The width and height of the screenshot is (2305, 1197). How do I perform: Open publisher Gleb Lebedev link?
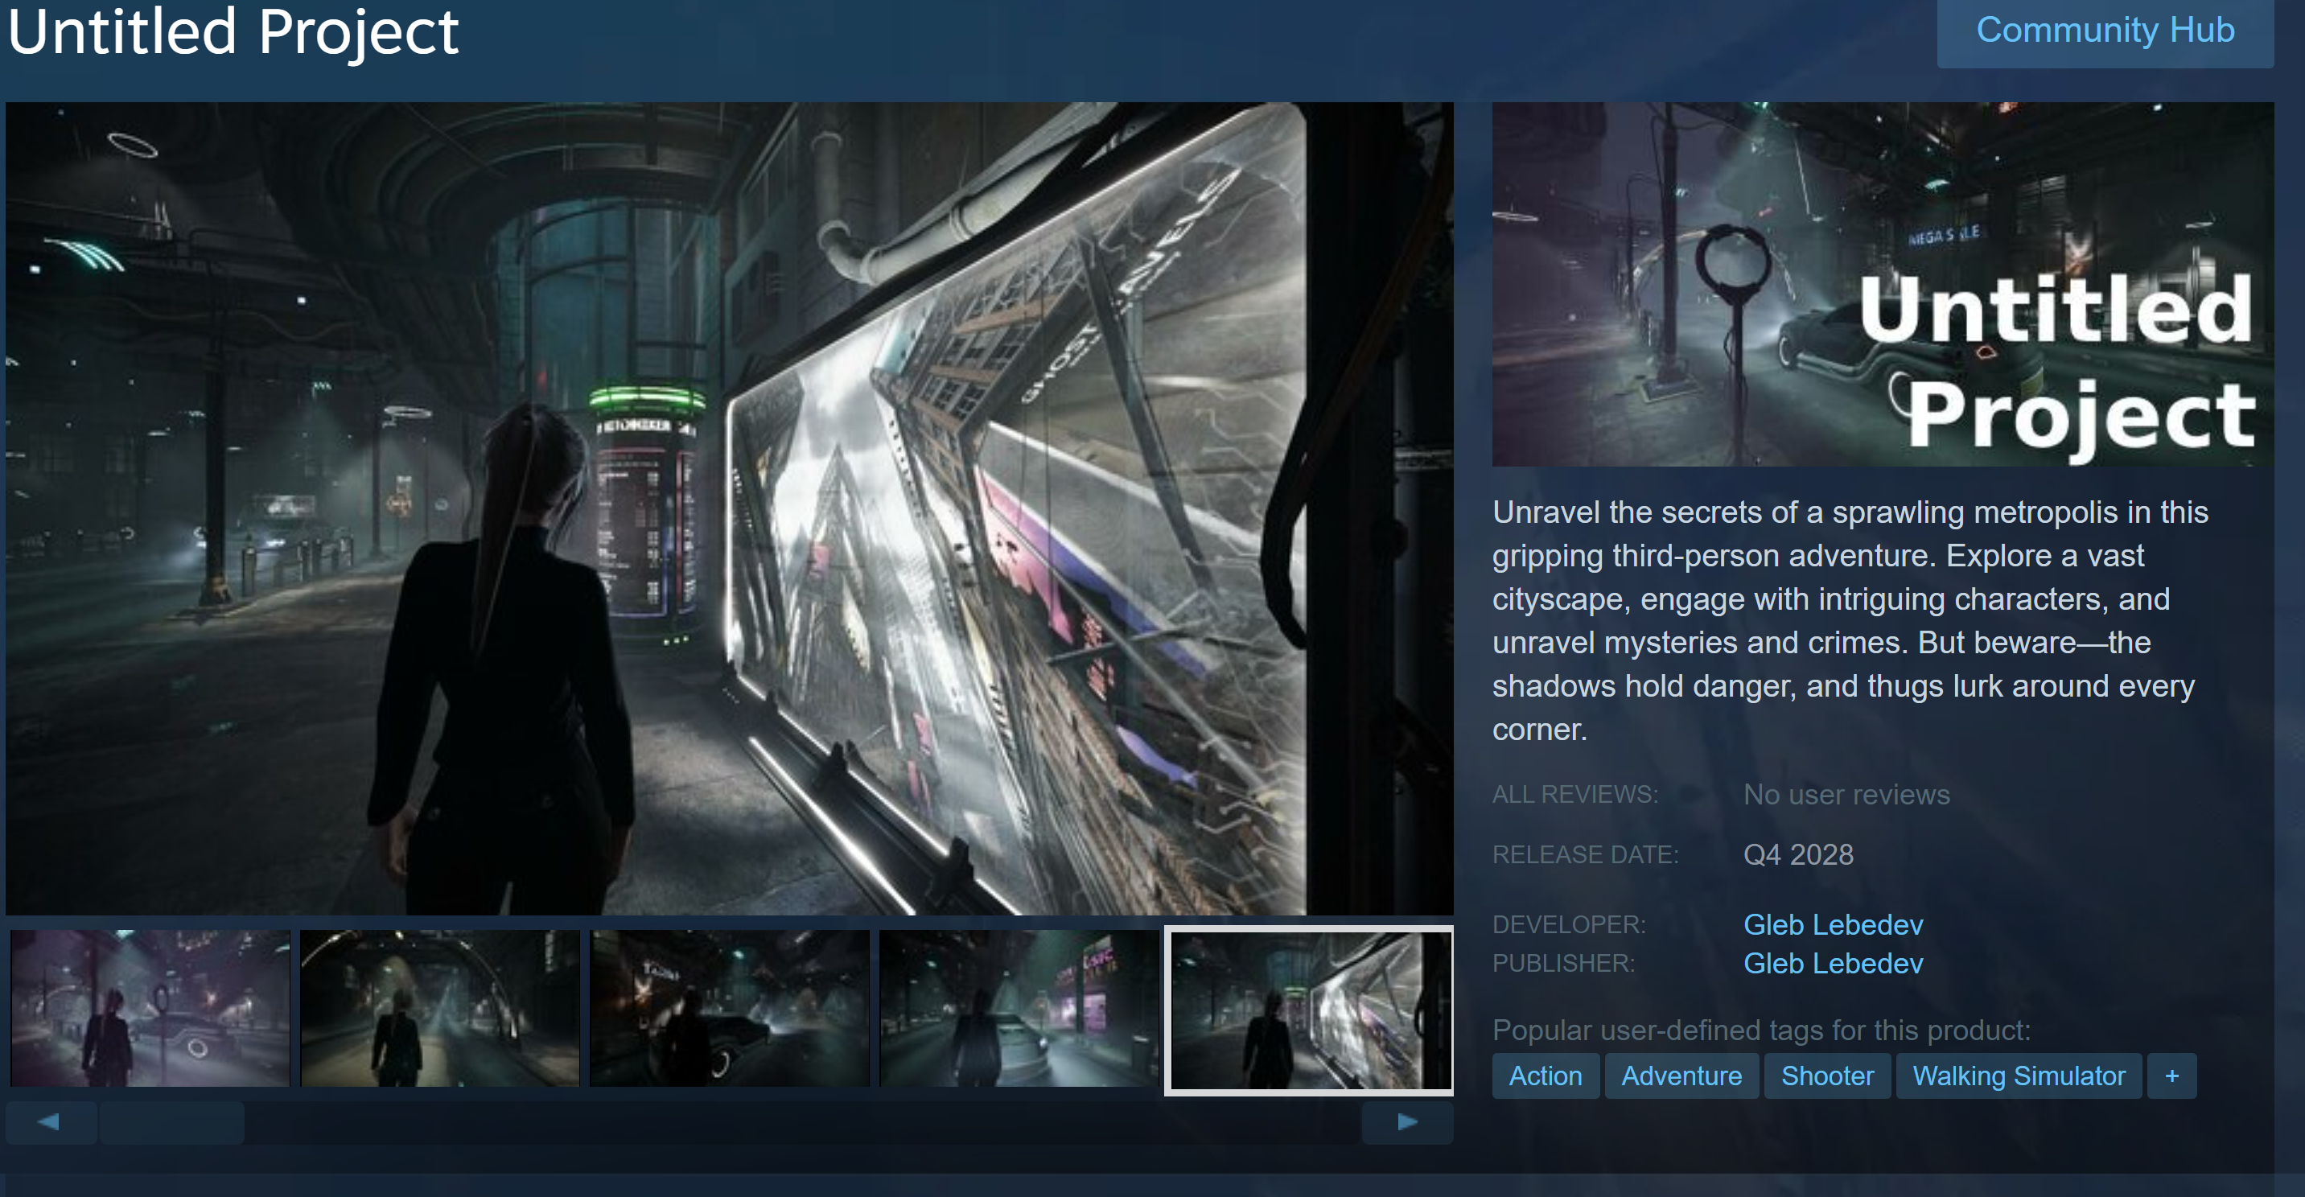1833,964
